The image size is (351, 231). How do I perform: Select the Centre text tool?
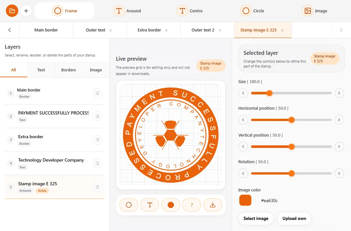pyautogui.click(x=190, y=11)
